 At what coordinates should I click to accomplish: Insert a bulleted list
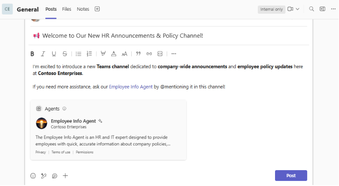point(78,54)
